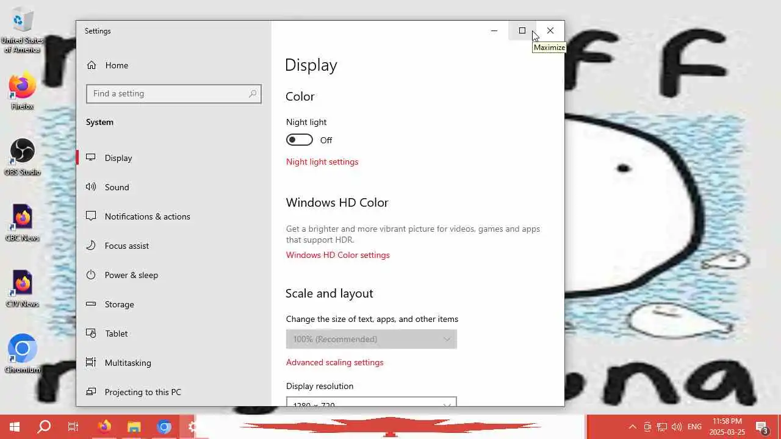
Task: Launch Firefox from the taskbar
Action: click(x=104, y=427)
